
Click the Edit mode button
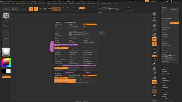click(31, 9)
